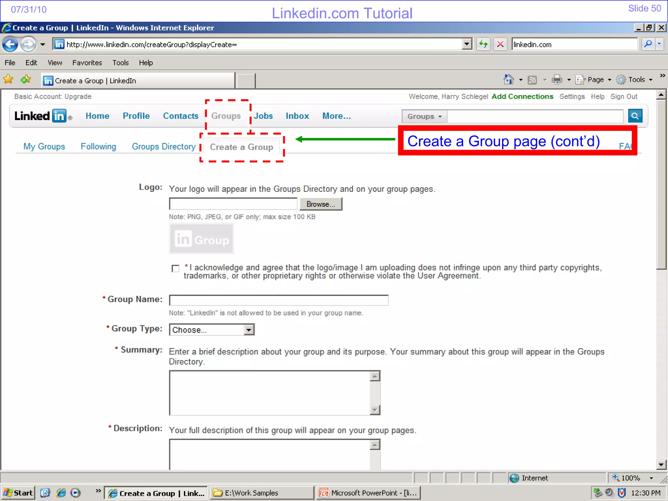Open the Favorites menu
668x501 pixels.
click(x=87, y=63)
